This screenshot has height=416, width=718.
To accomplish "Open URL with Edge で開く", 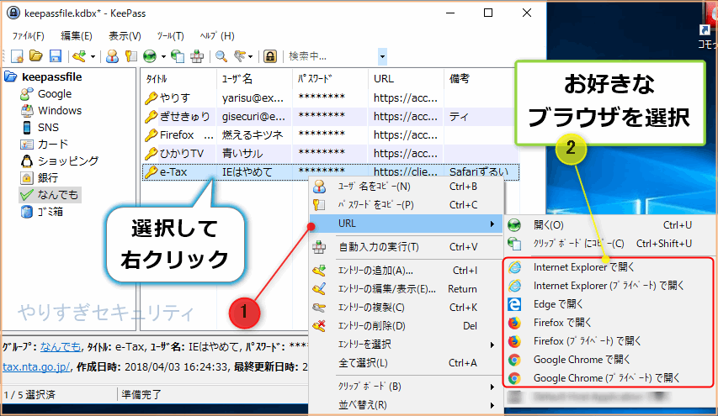I will (609, 304).
